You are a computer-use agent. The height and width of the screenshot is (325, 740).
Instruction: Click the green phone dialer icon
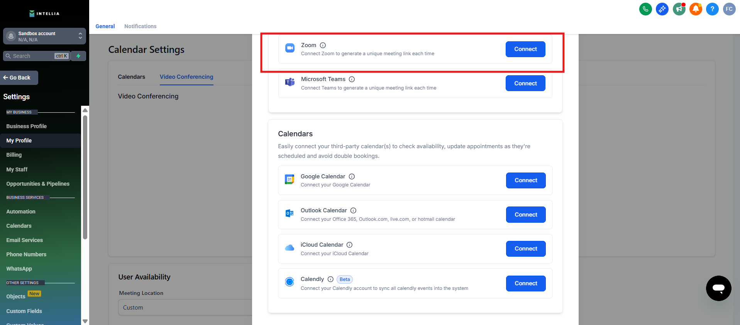pyautogui.click(x=645, y=9)
